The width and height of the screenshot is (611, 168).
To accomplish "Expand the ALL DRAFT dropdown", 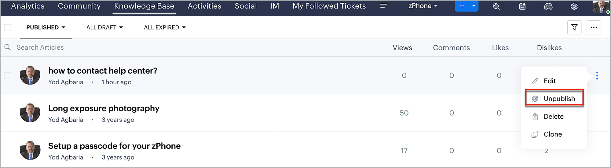I will [x=104, y=27].
